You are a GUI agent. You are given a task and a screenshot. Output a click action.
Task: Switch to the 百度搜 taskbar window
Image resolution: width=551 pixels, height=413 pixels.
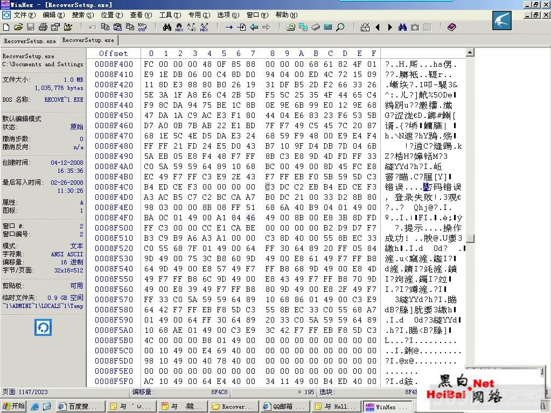(x=80, y=407)
